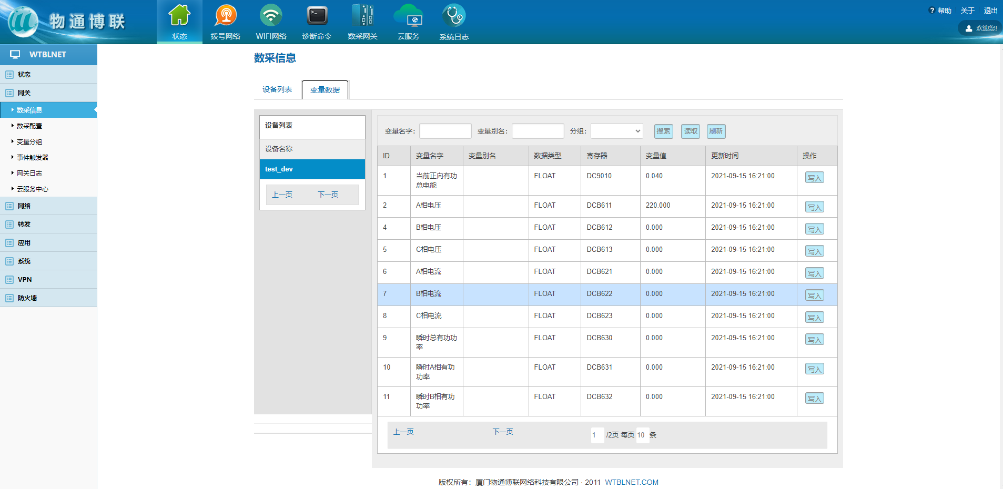
Task: Click the 变量名字 input field
Action: 445,131
